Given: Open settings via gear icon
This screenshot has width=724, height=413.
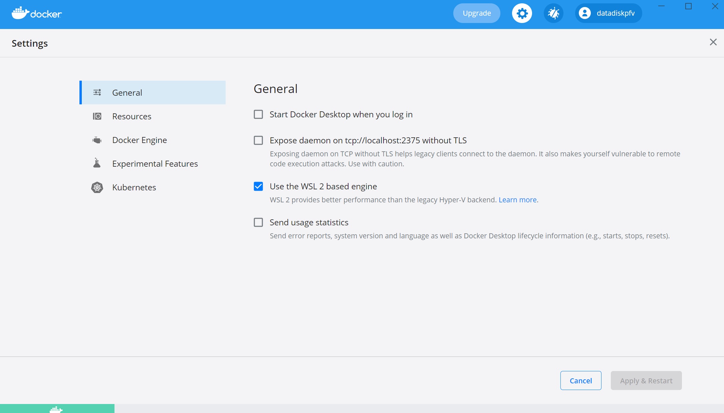Looking at the screenshot, I should (x=522, y=13).
